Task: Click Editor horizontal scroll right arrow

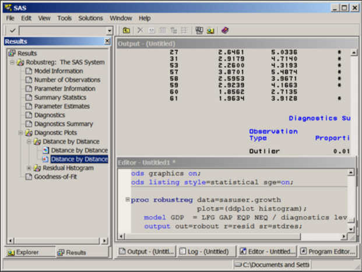Action: [343, 236]
